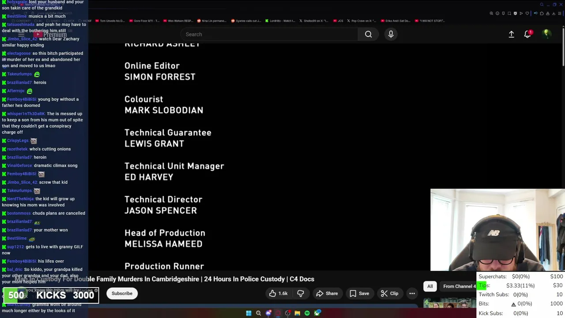This screenshot has height=318, width=565.
Task: Open bookmark Pop Crave on X
Action: click(361, 21)
